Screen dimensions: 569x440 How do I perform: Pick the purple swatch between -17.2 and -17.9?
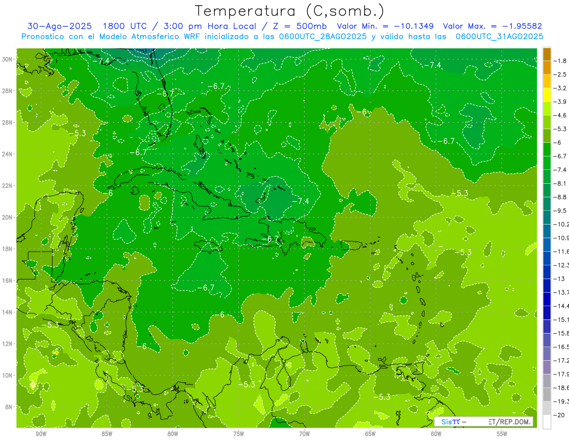click(547, 367)
